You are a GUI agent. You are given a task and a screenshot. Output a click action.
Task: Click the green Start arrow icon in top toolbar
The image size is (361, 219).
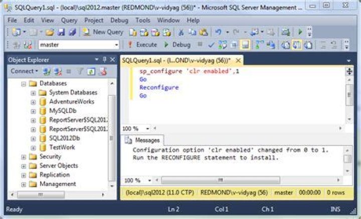coord(300,32)
